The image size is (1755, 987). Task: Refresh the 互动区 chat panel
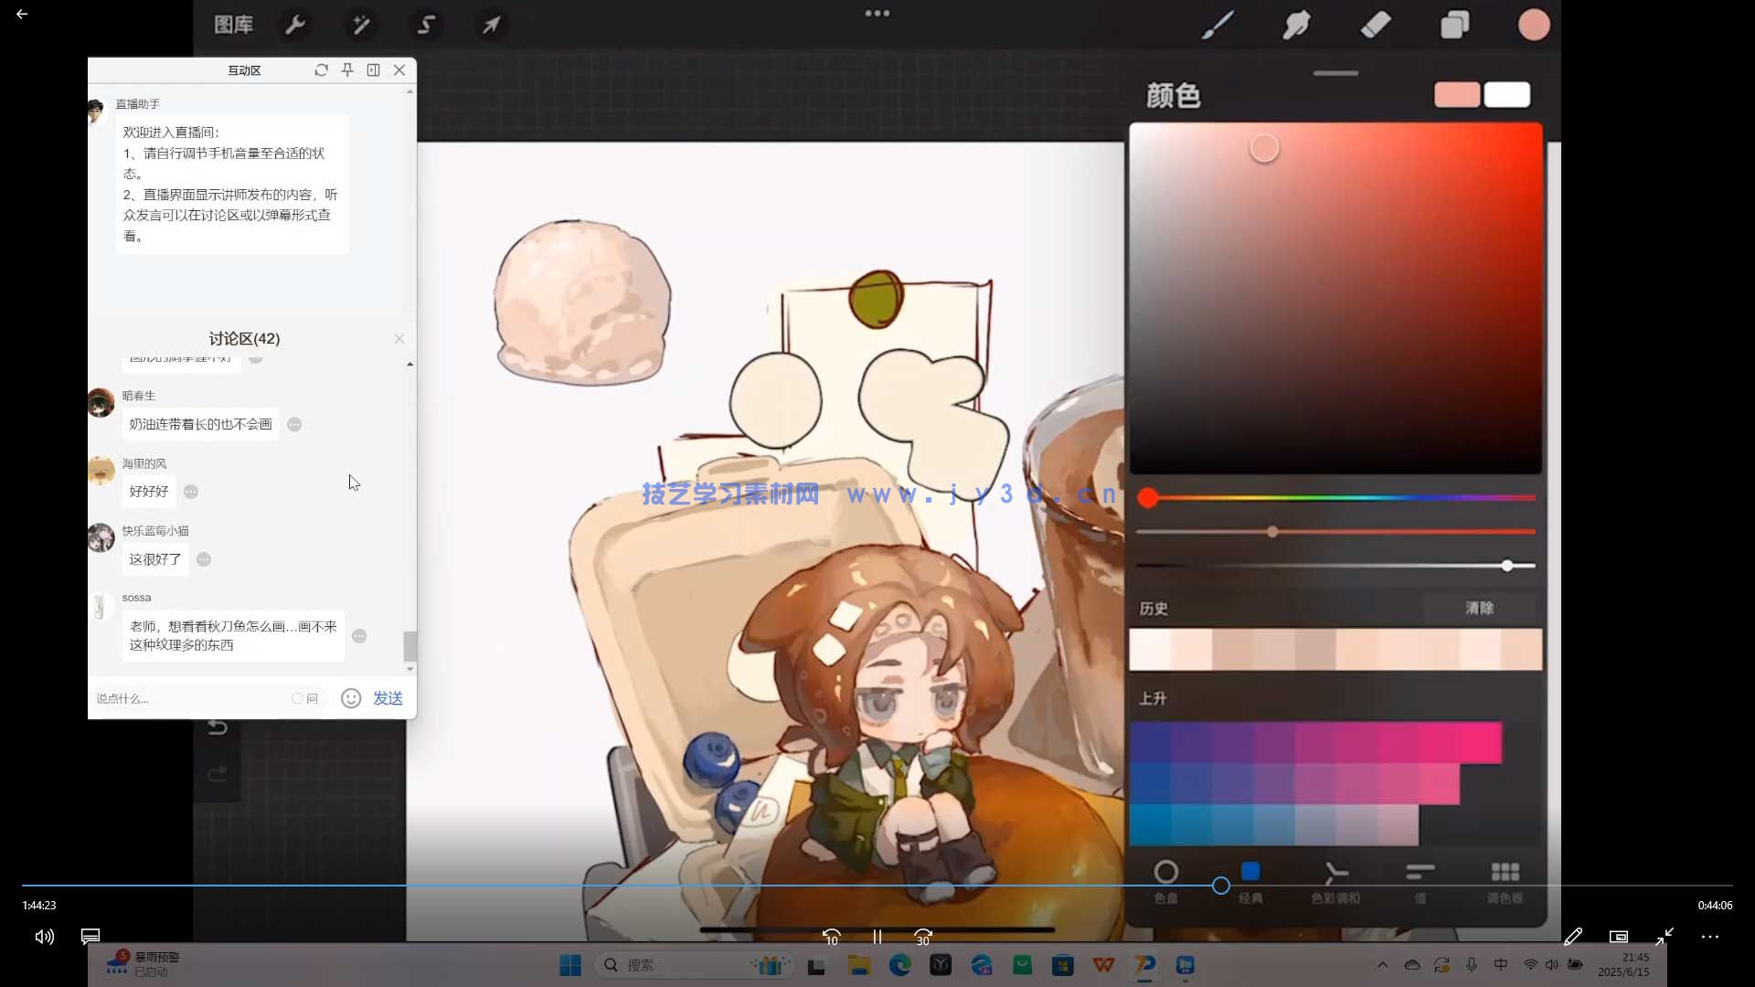pos(321,70)
